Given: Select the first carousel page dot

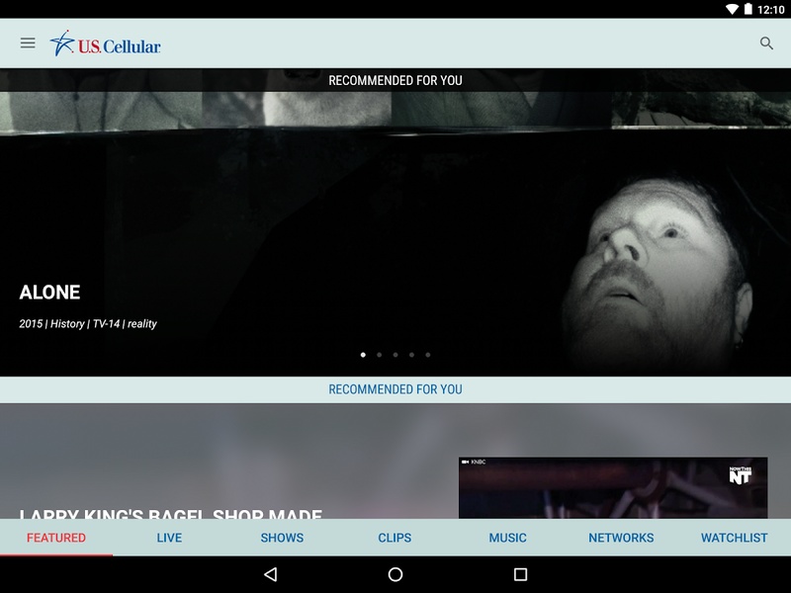Looking at the screenshot, I should tap(363, 355).
